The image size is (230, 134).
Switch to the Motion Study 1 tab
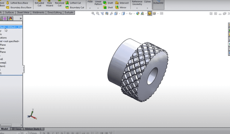tap(32, 129)
